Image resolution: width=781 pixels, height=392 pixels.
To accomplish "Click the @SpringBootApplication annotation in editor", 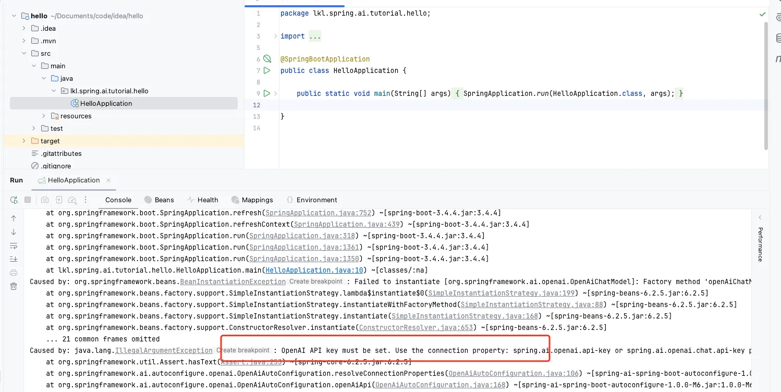I will (325, 59).
